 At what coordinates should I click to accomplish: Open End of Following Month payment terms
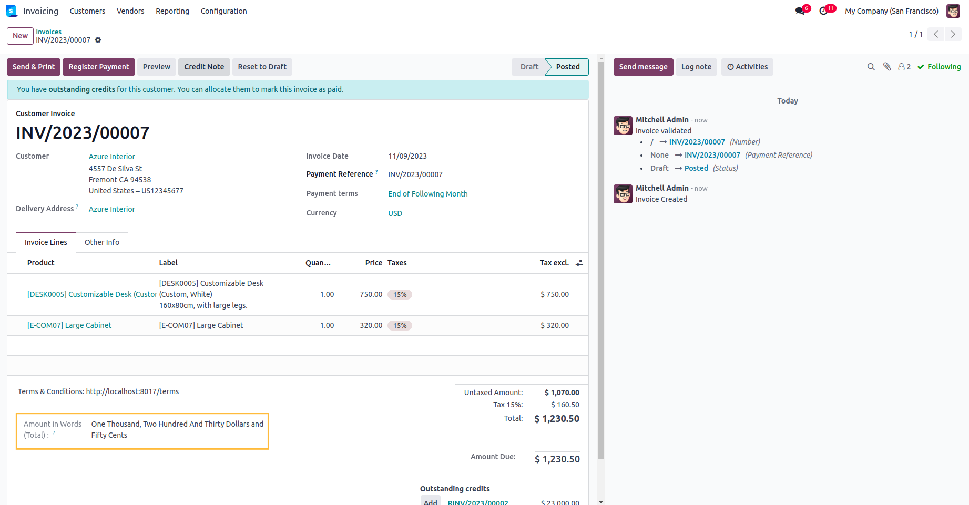428,194
